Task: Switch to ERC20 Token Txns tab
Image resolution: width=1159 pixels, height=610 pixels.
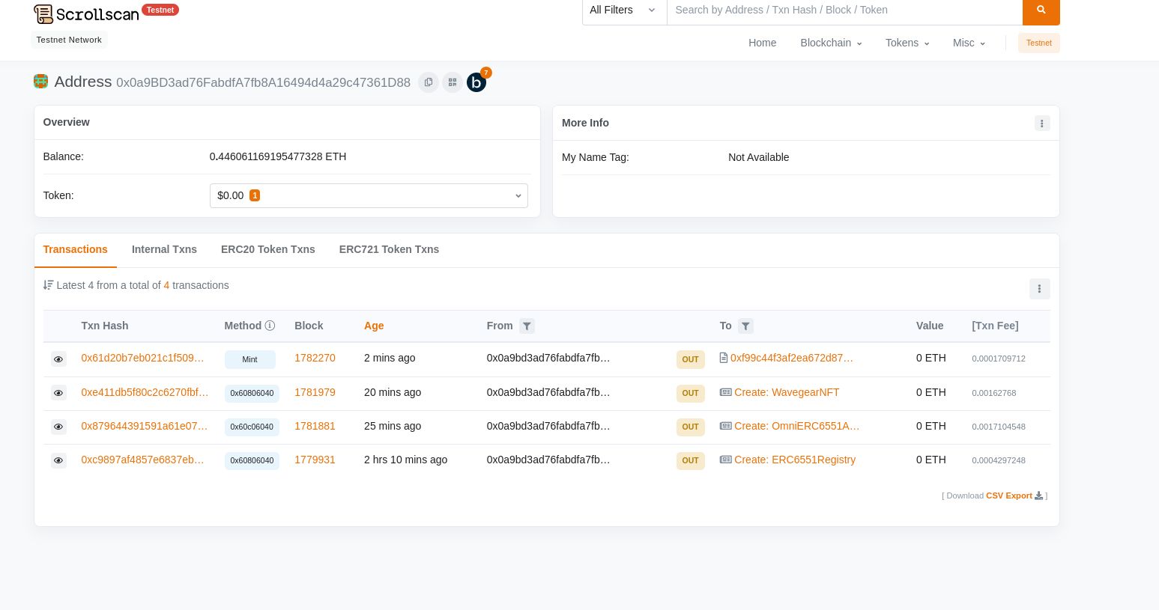Action: [267, 249]
